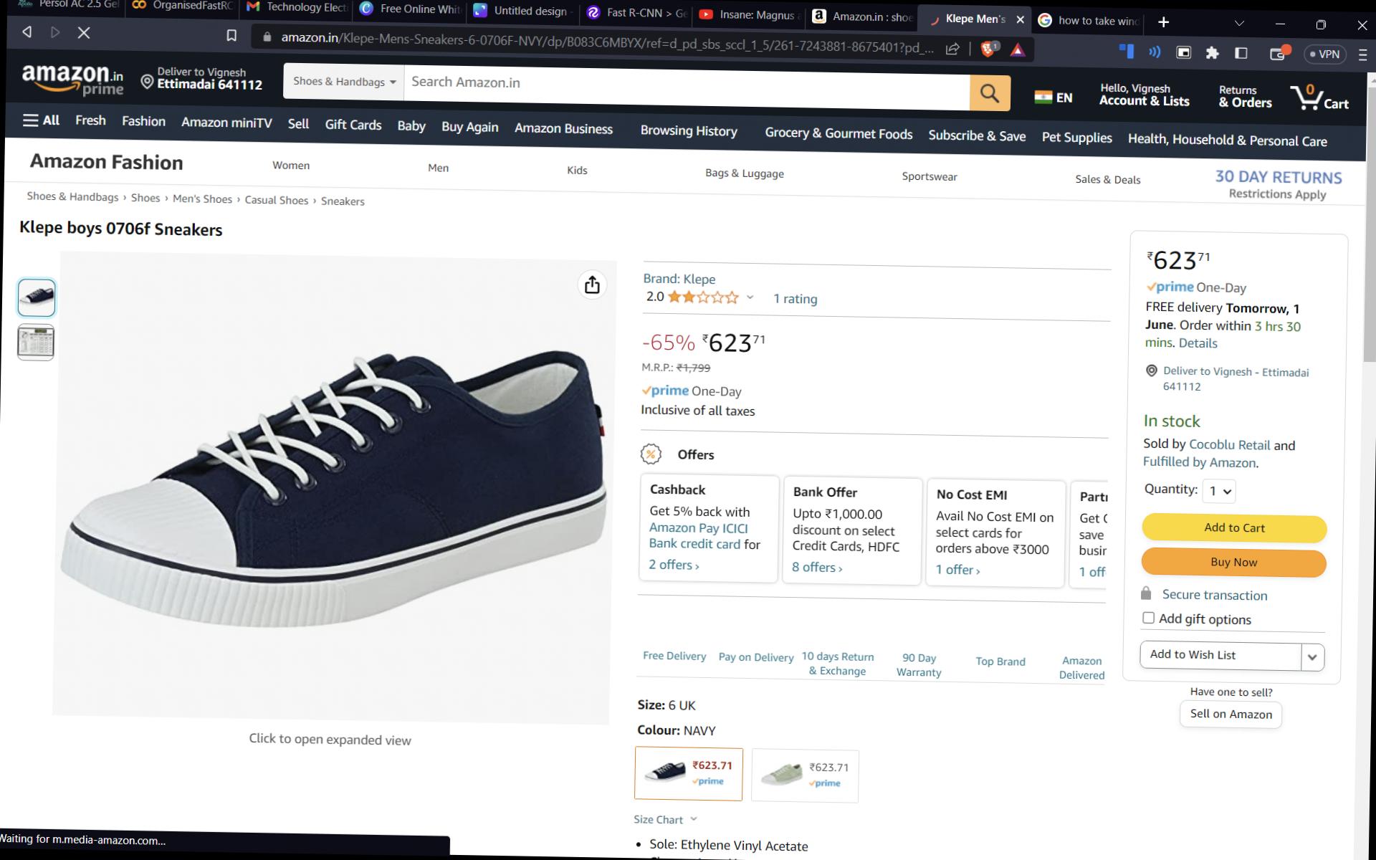
Task: Open the 1 rating link
Action: click(x=795, y=299)
